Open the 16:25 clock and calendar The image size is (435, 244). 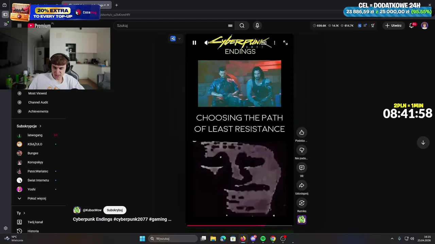tap(424, 239)
